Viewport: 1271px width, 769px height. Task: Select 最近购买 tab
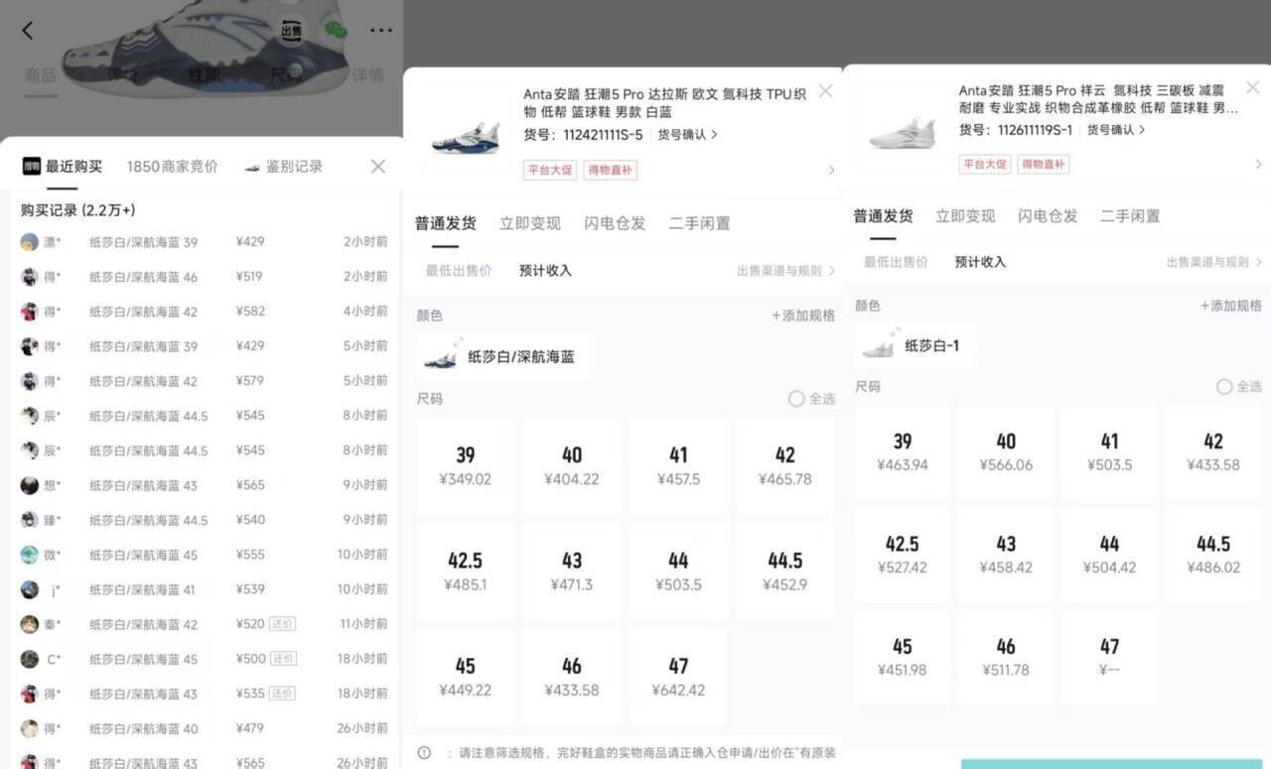point(63,167)
